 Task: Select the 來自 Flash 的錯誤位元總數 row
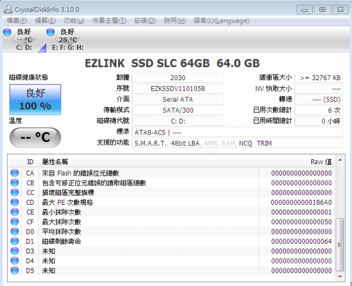click(x=172, y=173)
